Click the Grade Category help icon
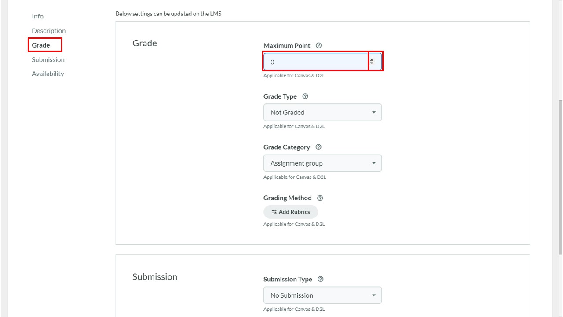 point(318,147)
